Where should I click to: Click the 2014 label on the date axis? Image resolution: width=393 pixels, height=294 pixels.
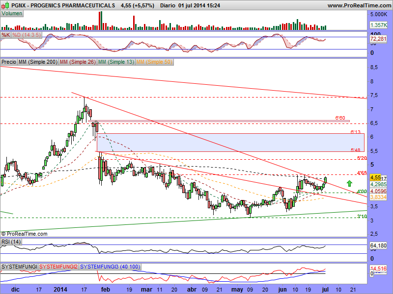point(60,290)
